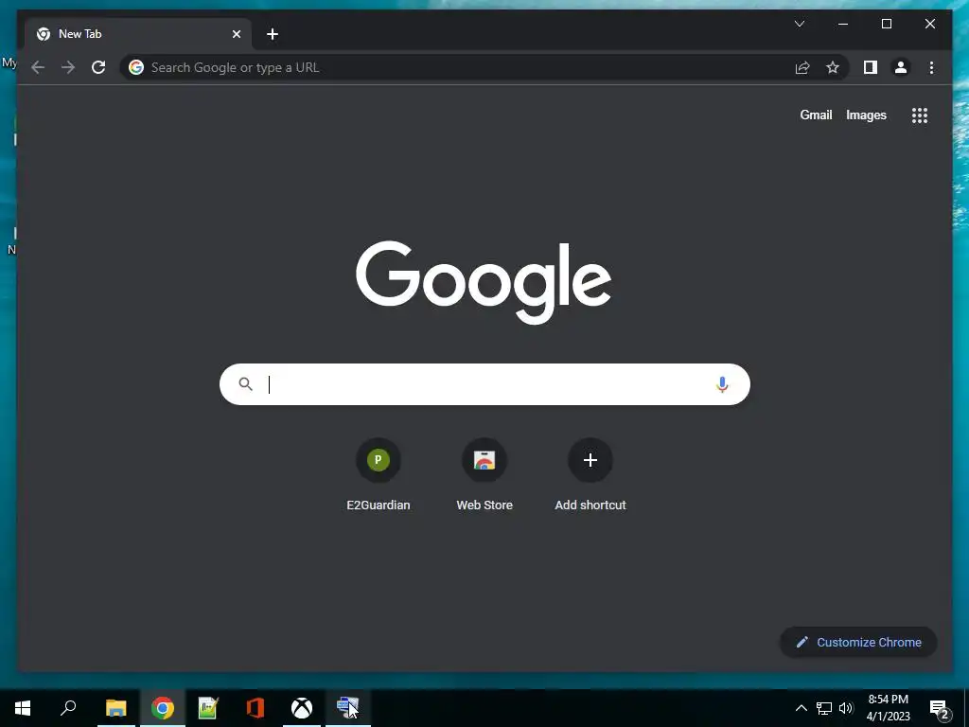The image size is (969, 727).
Task: Select the New Tab tab
Action: coord(138,34)
